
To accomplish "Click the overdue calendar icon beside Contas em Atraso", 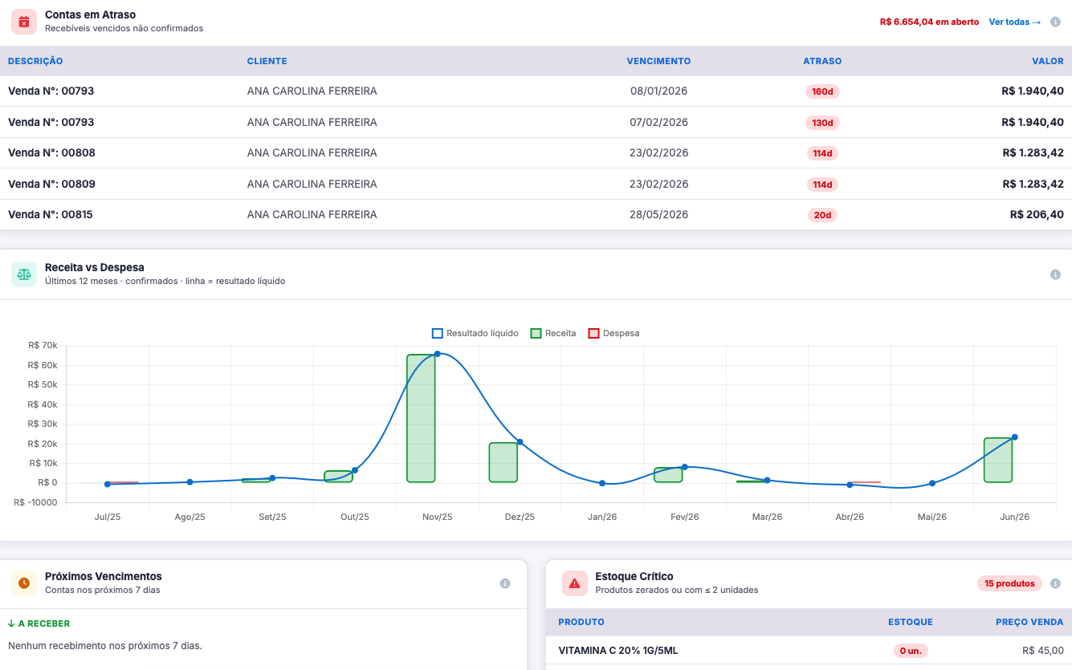I will coord(24,22).
